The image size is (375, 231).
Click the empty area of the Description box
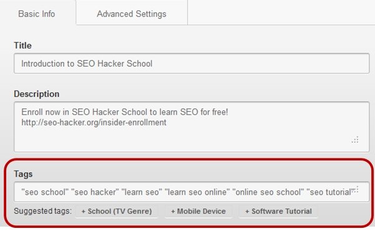(192, 139)
